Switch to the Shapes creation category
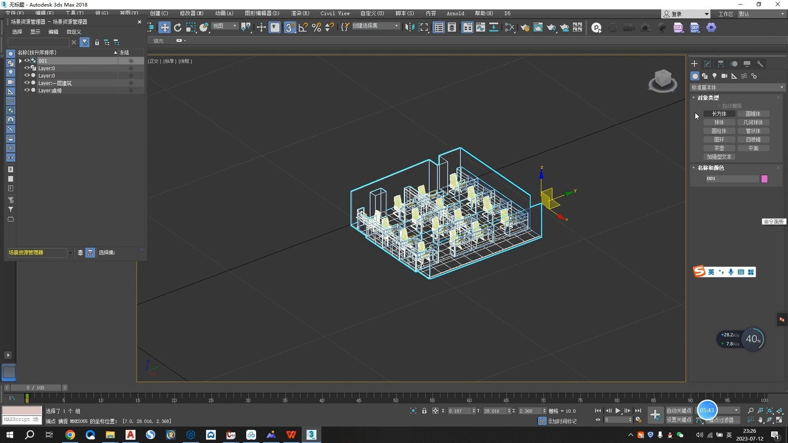This screenshot has height=443, width=788. click(705, 76)
